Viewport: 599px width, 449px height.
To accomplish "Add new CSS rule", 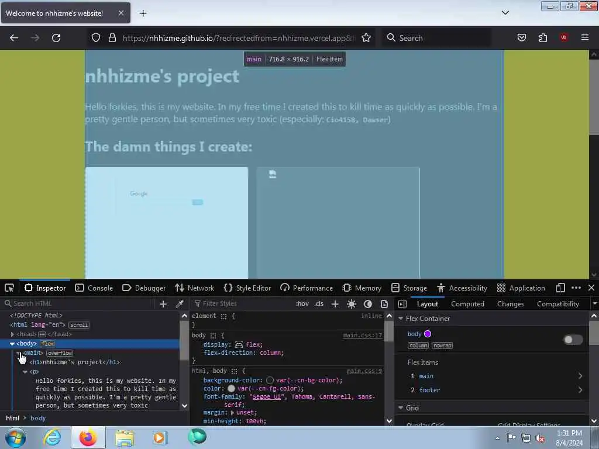I will click(335, 304).
